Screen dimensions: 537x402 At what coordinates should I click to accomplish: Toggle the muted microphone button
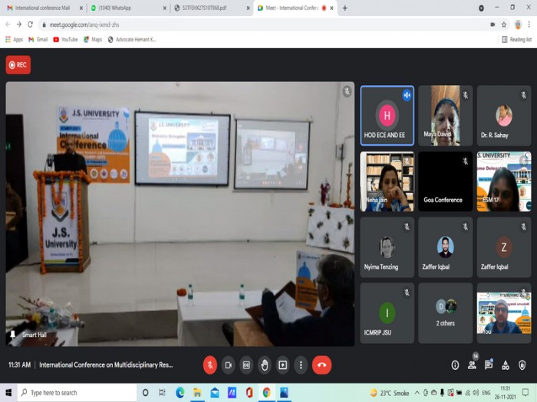coord(210,365)
